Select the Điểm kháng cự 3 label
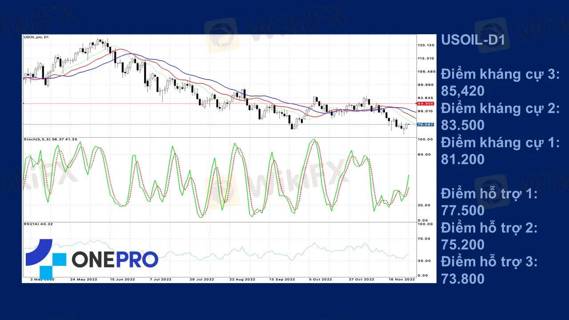This screenshot has height=320, width=569. (x=500, y=74)
